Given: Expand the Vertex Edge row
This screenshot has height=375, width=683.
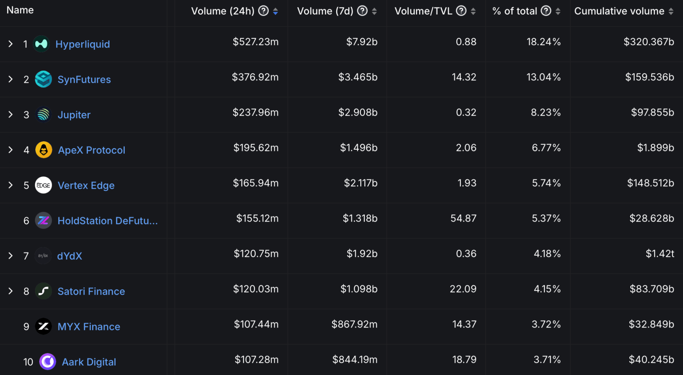Looking at the screenshot, I should pos(11,185).
